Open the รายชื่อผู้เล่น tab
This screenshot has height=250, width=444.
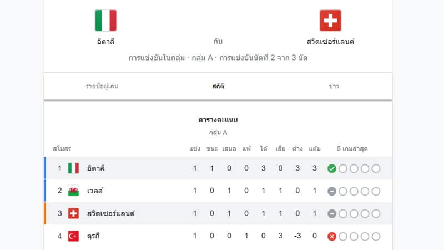(102, 86)
